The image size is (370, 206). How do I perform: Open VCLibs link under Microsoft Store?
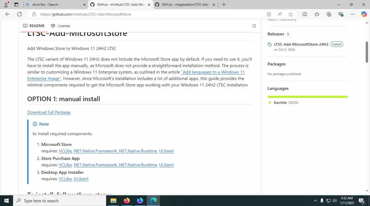click(x=65, y=151)
